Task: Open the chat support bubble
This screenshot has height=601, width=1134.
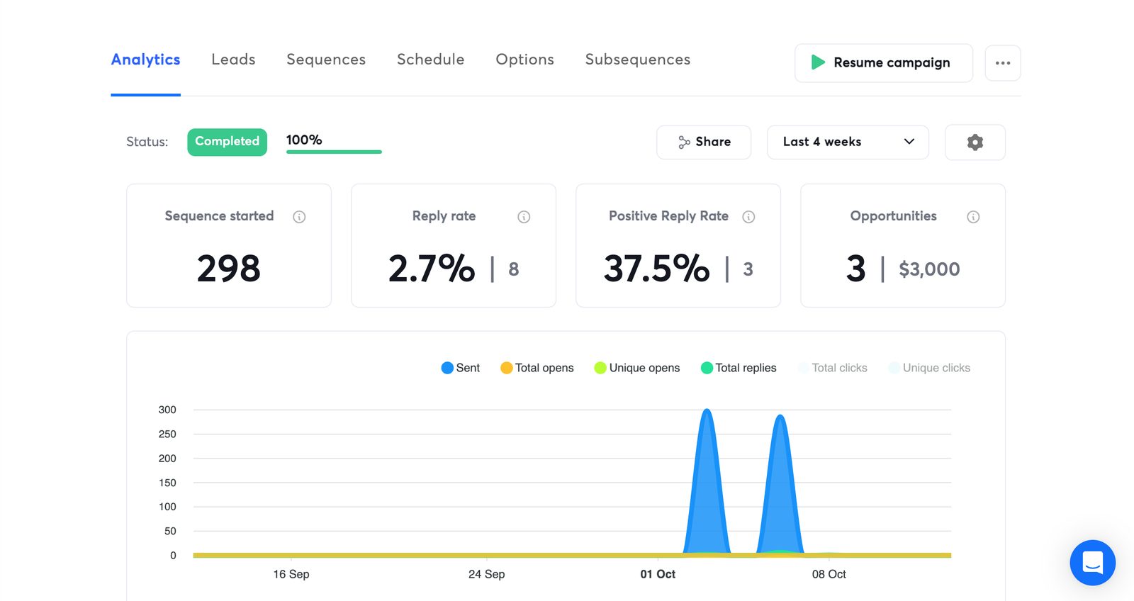Action: 1092,563
